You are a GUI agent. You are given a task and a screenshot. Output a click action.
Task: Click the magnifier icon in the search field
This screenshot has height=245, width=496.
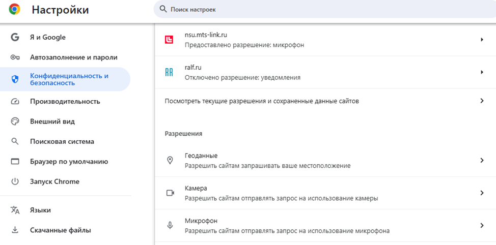[163, 9]
